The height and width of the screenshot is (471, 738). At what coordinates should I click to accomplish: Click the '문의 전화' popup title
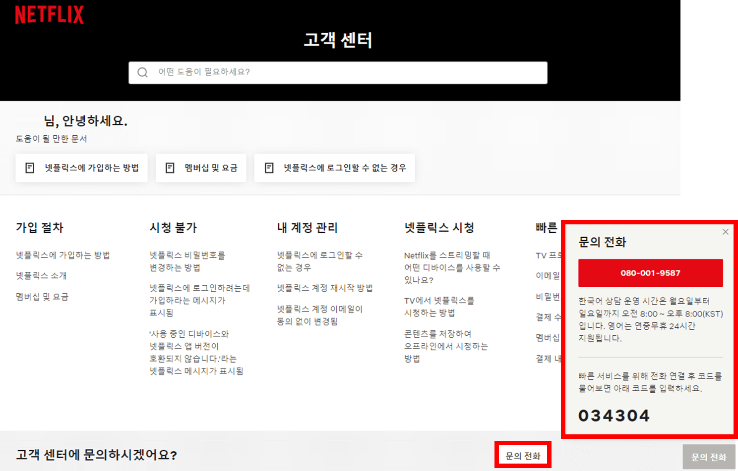pyautogui.click(x=602, y=242)
